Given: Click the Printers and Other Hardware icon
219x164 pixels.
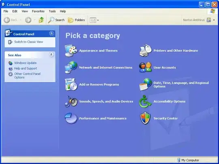Looking at the screenshot, I should click(146, 51).
